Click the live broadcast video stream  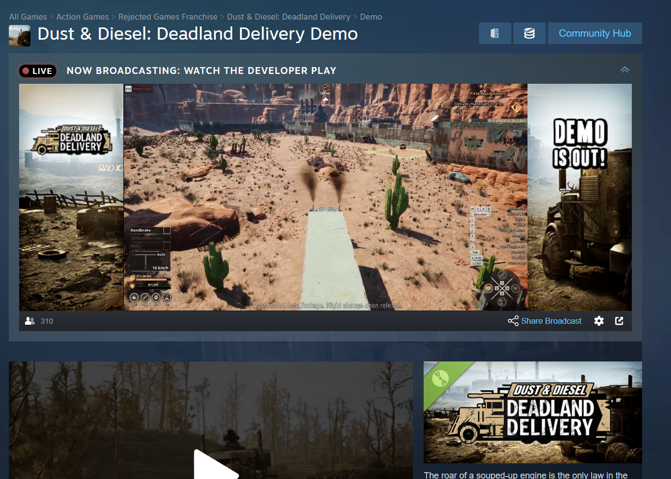[x=326, y=197]
